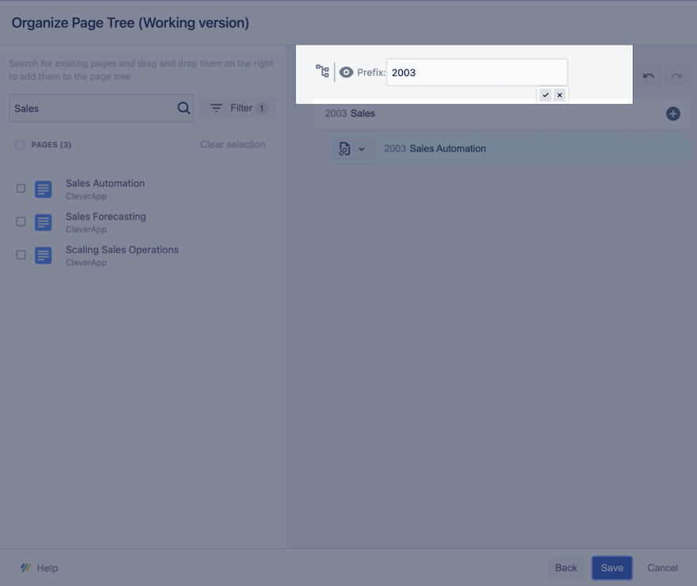Click the document icon for Sales Forecasting
The width and height of the screenshot is (697, 586).
[42, 222]
